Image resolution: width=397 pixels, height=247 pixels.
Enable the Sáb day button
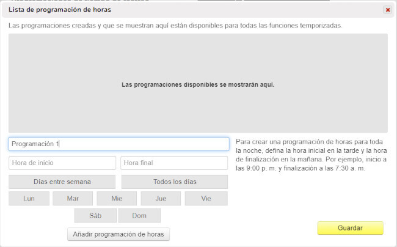click(95, 216)
